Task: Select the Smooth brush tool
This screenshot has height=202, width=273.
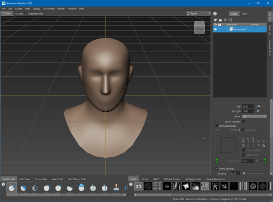Action: click(x=23, y=187)
